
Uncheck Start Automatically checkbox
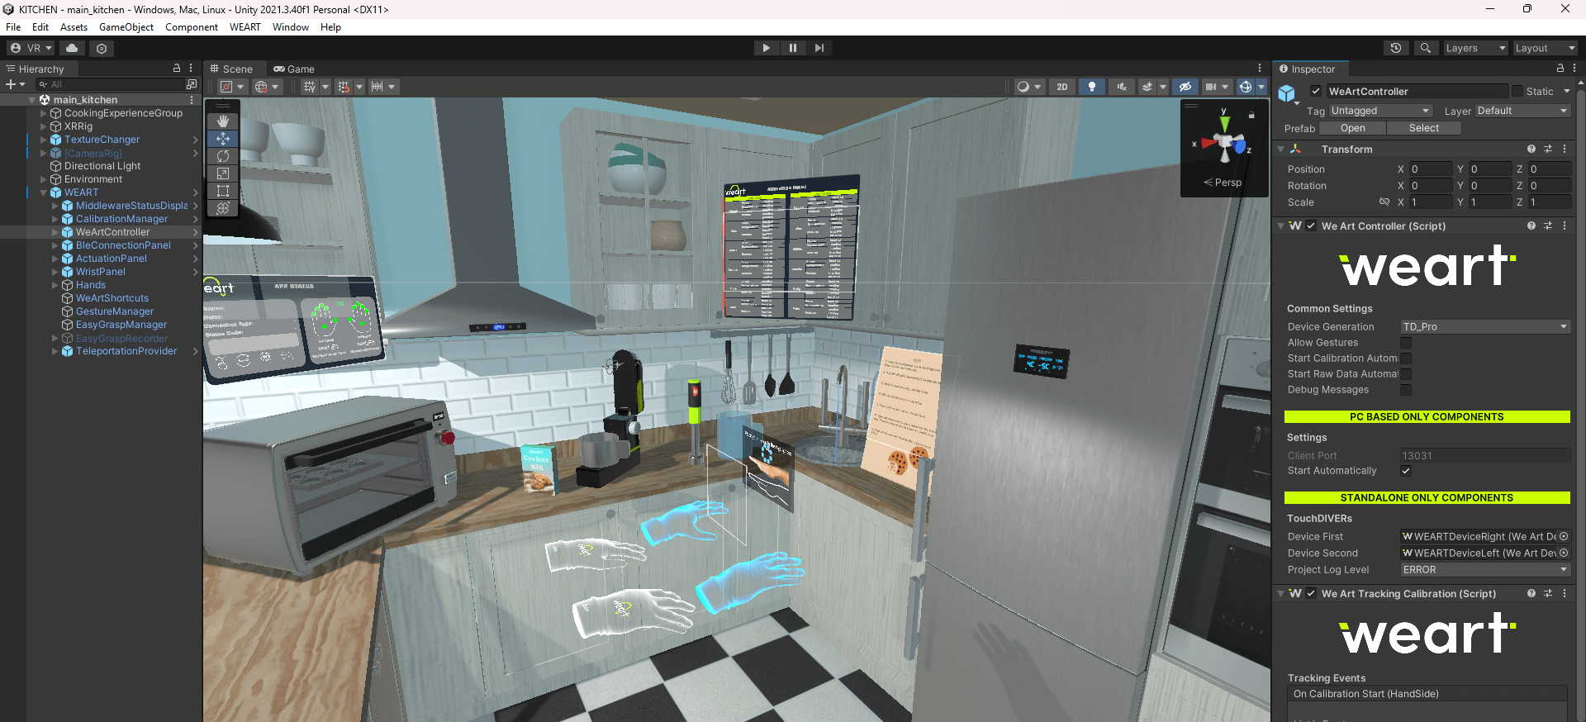(x=1406, y=471)
